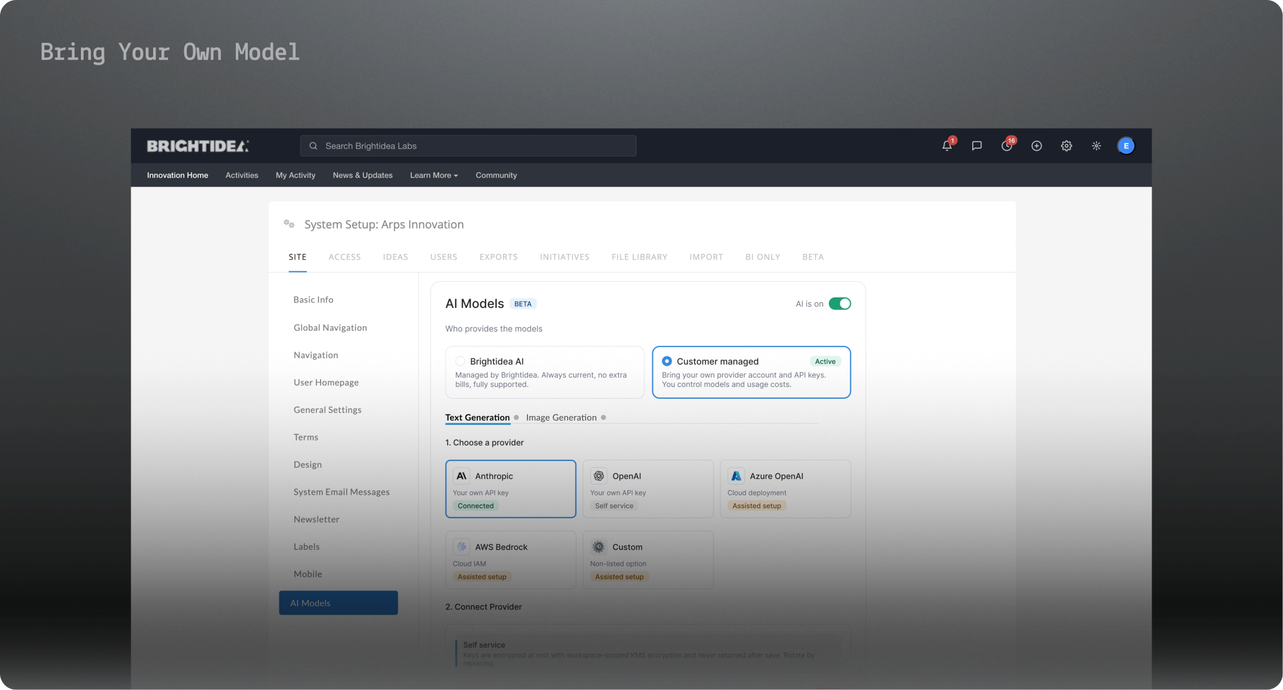This screenshot has width=1283, height=690.
Task: Click the search magnifier icon
Action: [314, 146]
